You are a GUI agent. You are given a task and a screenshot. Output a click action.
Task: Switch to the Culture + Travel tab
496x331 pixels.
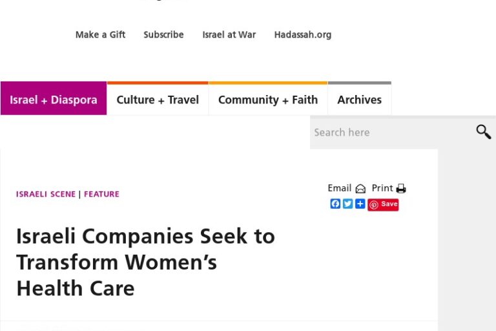click(158, 100)
